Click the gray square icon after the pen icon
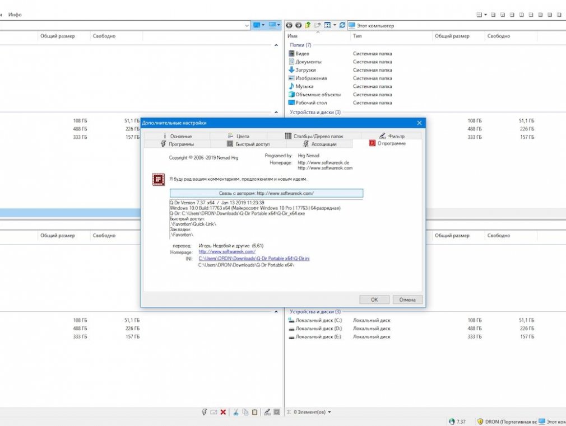The width and height of the screenshot is (566, 426). click(276, 412)
